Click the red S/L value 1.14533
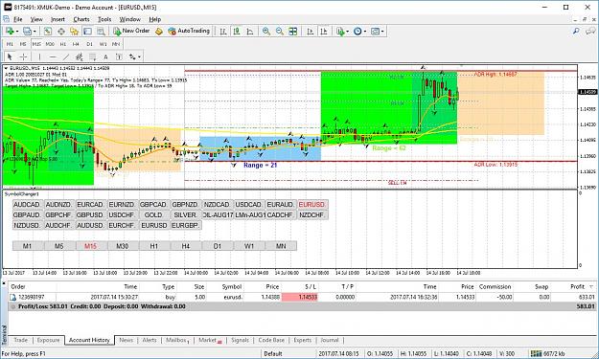 click(299, 297)
